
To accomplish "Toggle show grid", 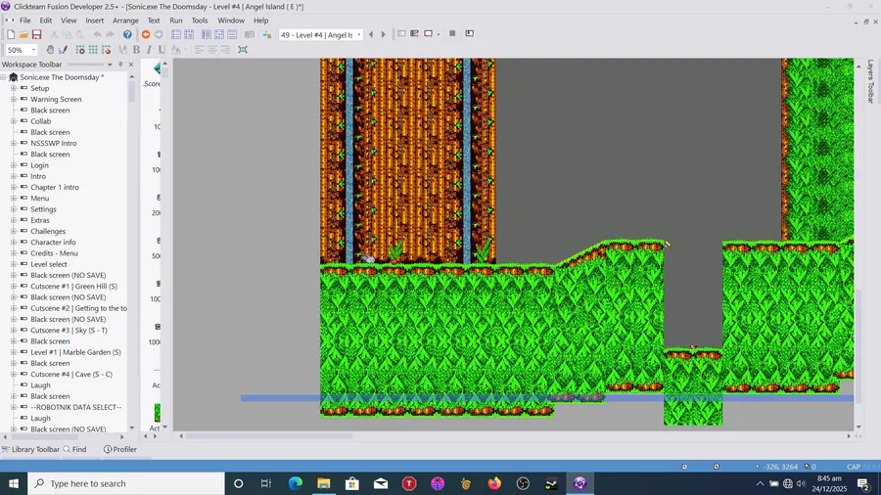I will (93, 50).
